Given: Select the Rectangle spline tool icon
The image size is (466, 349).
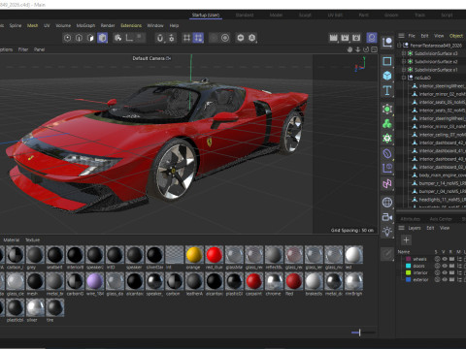Looking at the screenshot, I should (x=387, y=61).
